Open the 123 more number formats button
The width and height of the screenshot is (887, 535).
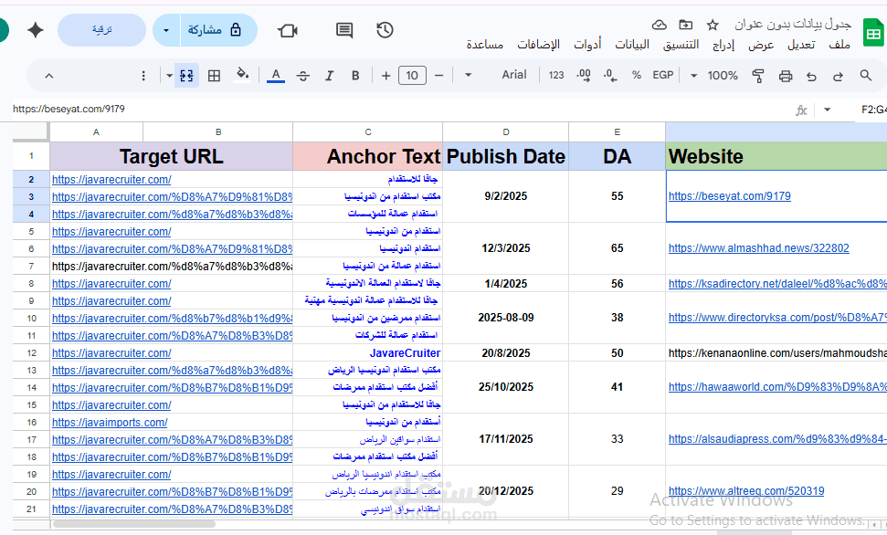[x=556, y=75]
